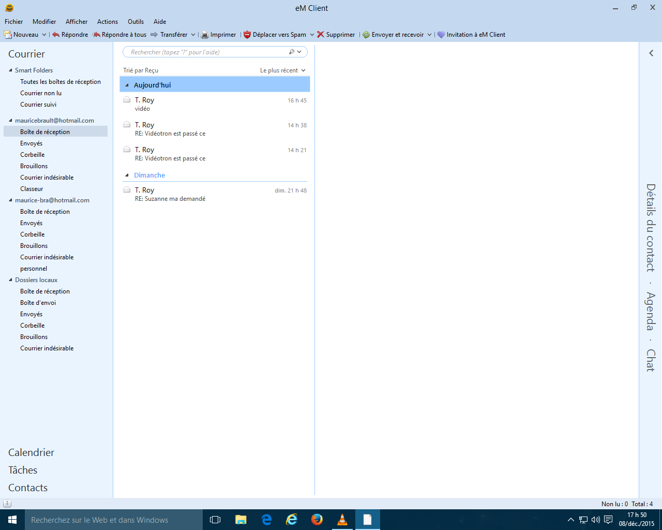This screenshot has width=662, height=530.
Task: Click the Envoyer et recevoir sync icon
Action: pos(366,35)
